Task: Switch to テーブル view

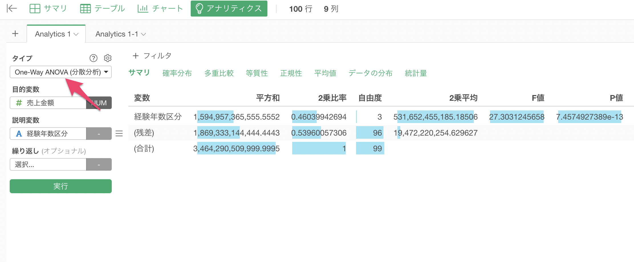Action: click(103, 9)
